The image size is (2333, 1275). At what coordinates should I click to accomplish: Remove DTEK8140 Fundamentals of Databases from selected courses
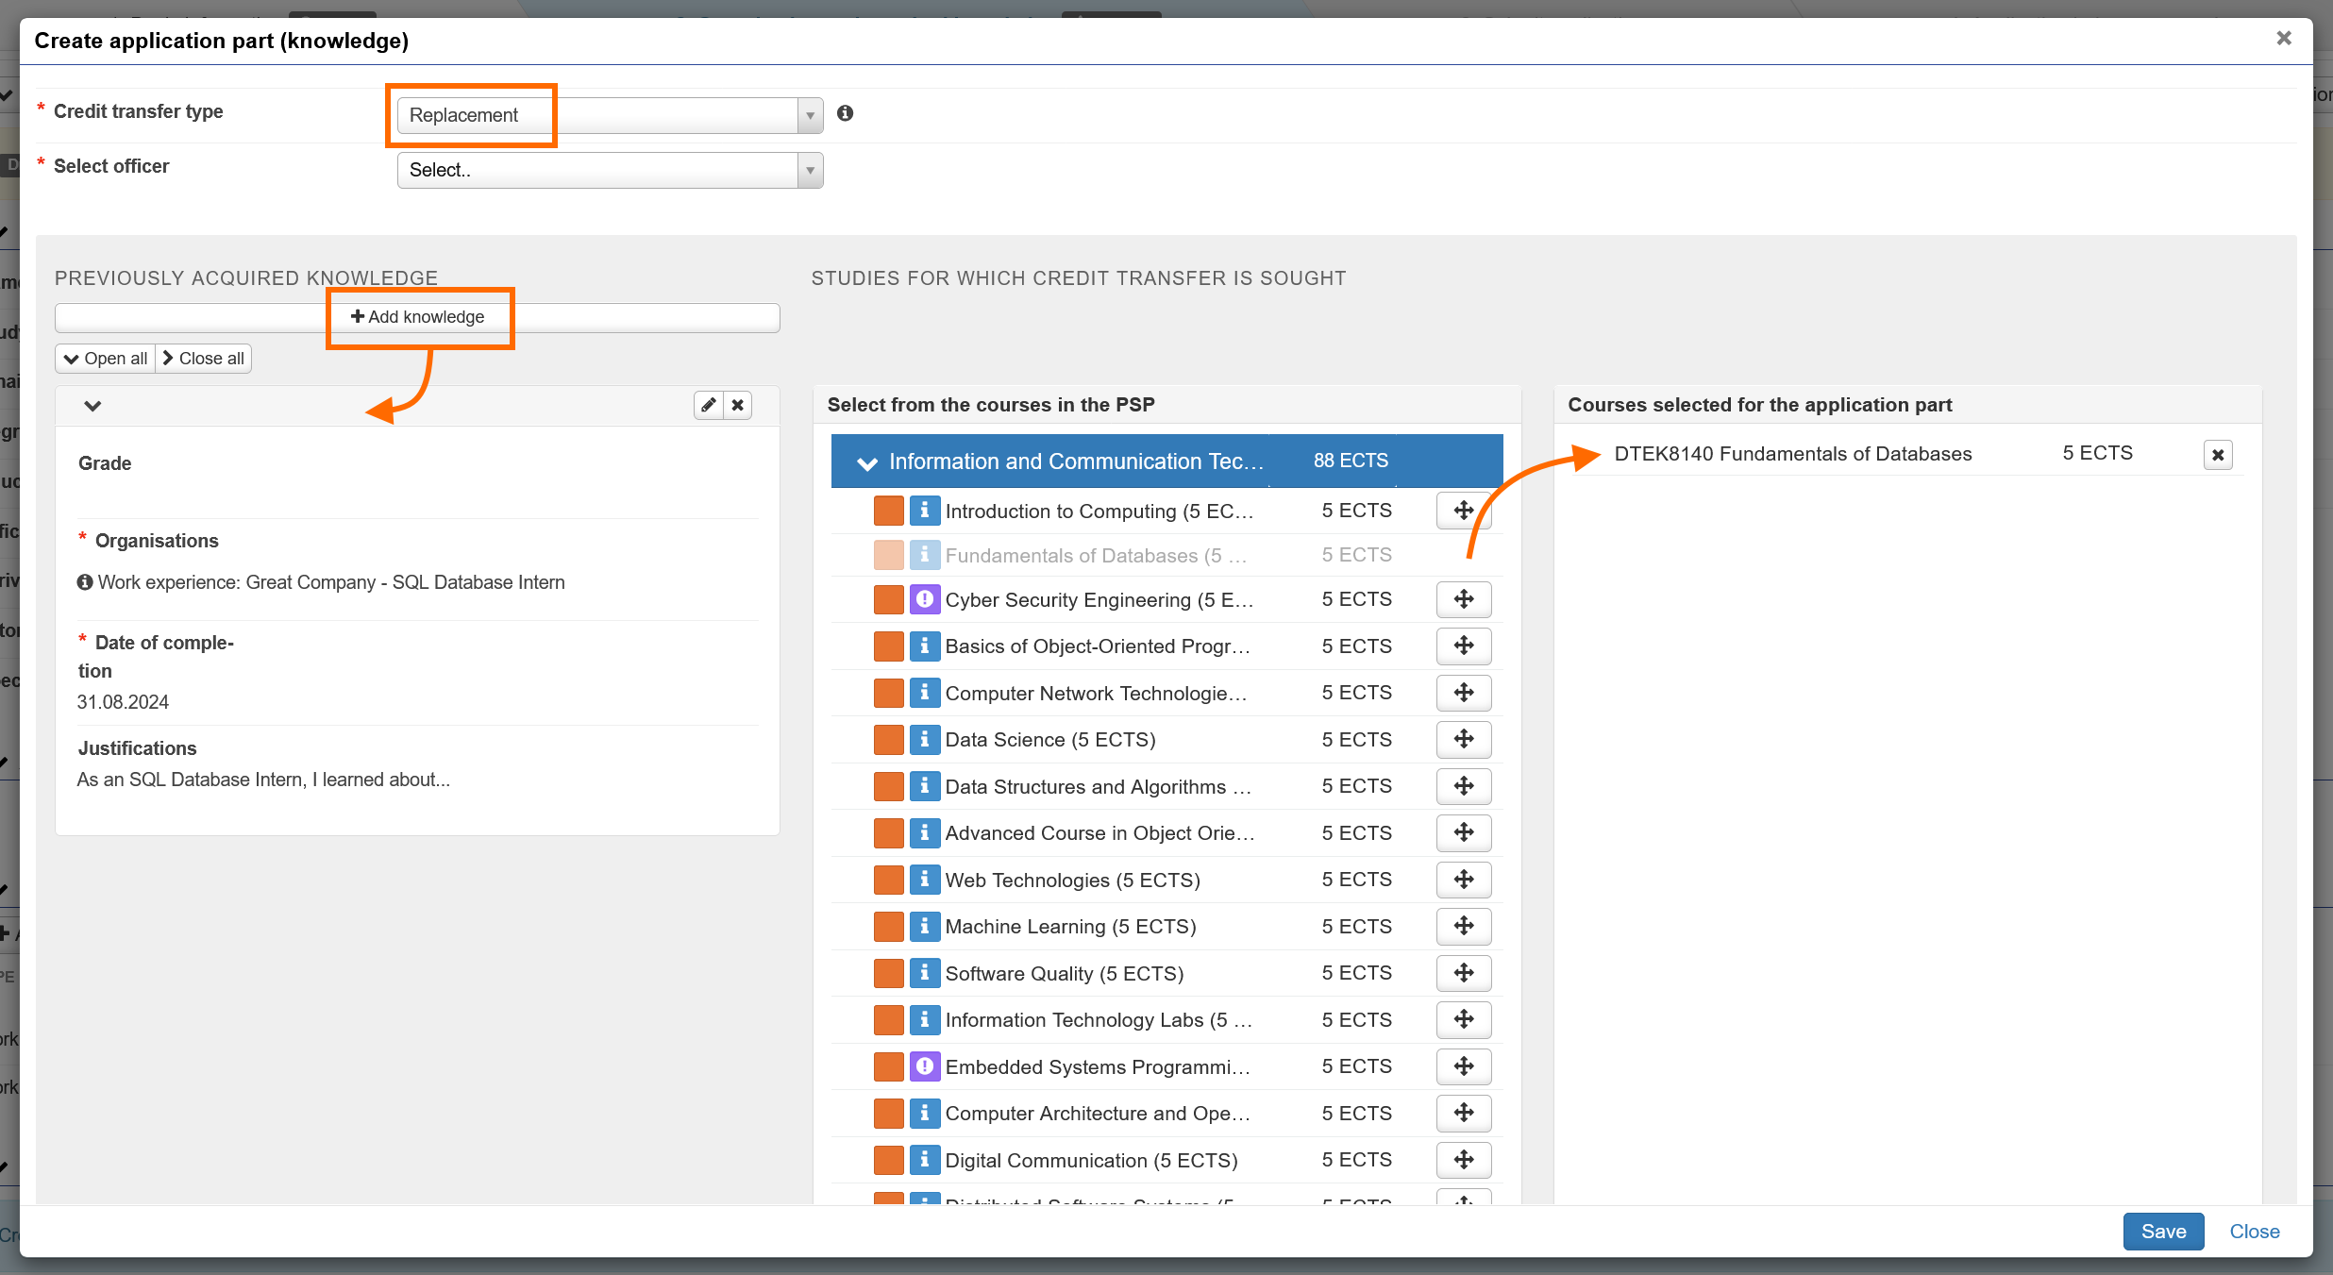pos(2218,455)
